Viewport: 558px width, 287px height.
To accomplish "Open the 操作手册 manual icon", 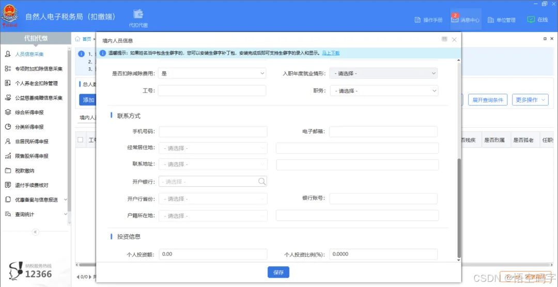I will click(418, 20).
